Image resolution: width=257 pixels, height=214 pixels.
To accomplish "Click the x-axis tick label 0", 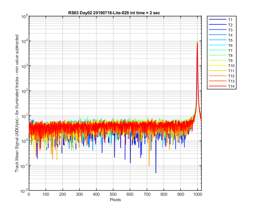I will pos(29,194).
